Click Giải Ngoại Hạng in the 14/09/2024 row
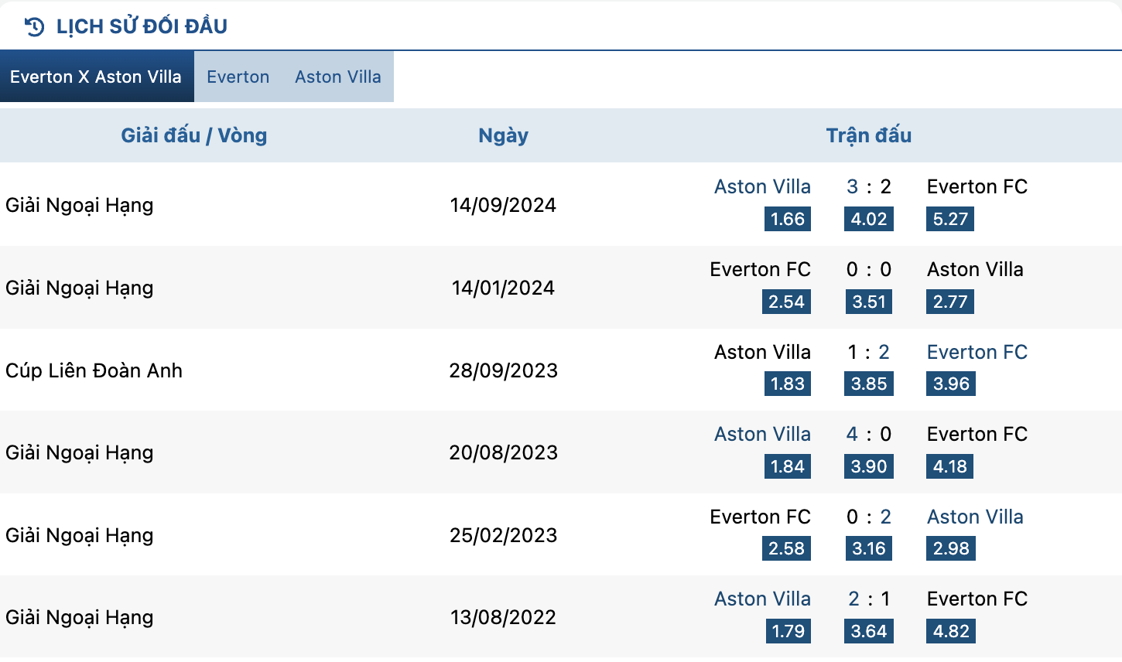Viewport: 1122px width, 662px height. pos(80,205)
